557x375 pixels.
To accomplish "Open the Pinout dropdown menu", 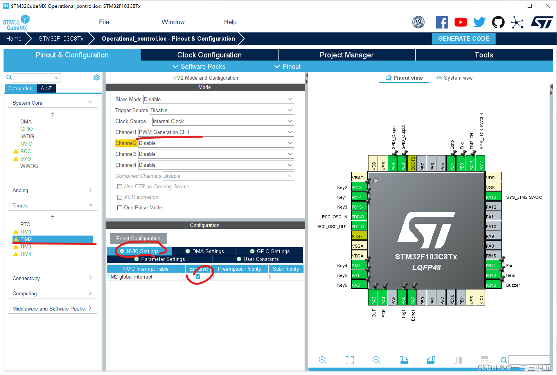I will [x=287, y=66].
